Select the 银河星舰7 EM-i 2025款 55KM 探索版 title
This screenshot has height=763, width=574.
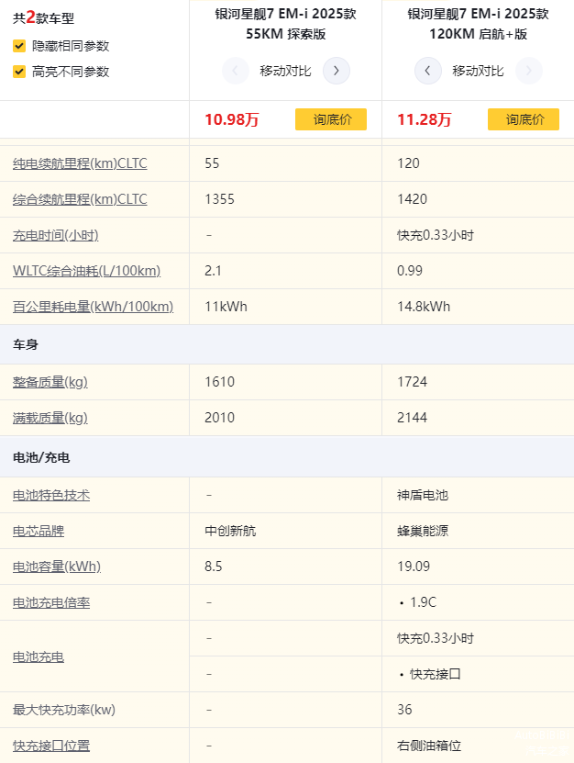(x=285, y=24)
